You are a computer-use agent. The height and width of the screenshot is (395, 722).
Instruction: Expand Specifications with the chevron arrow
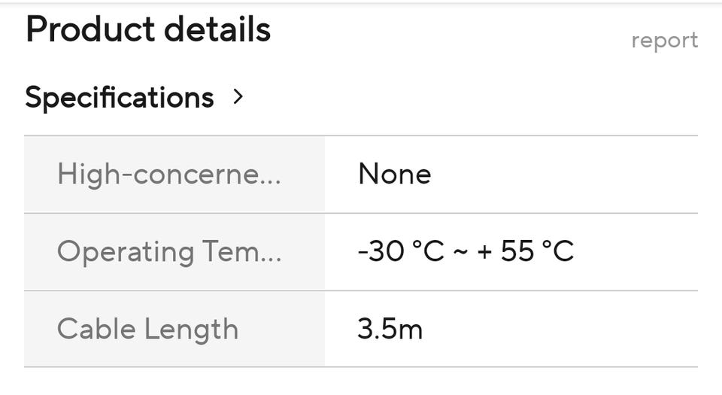click(x=238, y=97)
